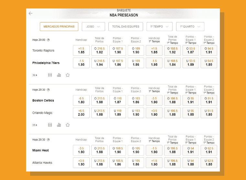Click clock icon in Boston Celtics game header
Viewport: 246px width, 180px height.
coord(48,90)
